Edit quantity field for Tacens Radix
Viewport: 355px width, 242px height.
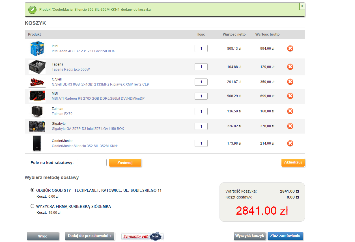(x=201, y=67)
